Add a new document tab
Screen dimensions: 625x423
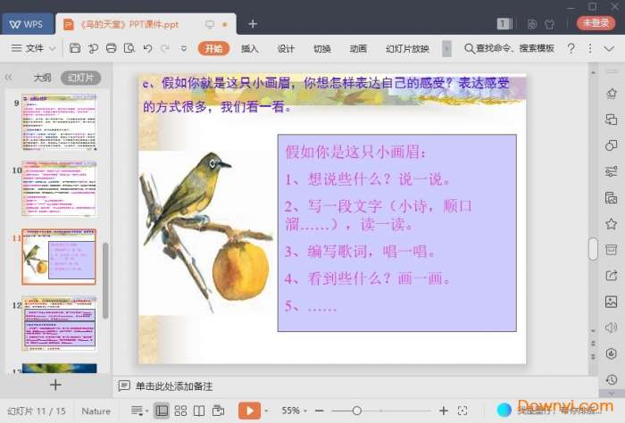pyautogui.click(x=253, y=24)
